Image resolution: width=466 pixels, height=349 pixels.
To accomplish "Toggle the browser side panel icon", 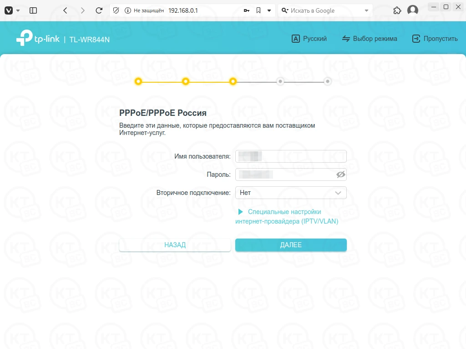I will [x=33, y=11].
